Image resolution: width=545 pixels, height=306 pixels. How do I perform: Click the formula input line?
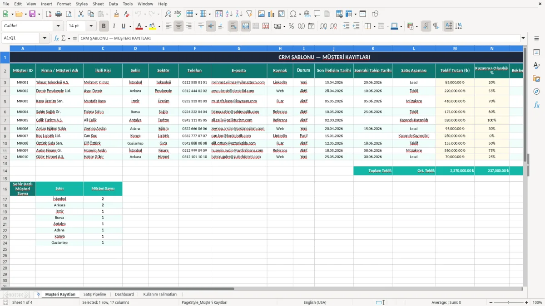[299, 39]
